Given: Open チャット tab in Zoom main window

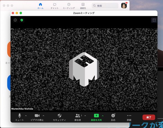Looking at the screenshot, I should 55,6.
